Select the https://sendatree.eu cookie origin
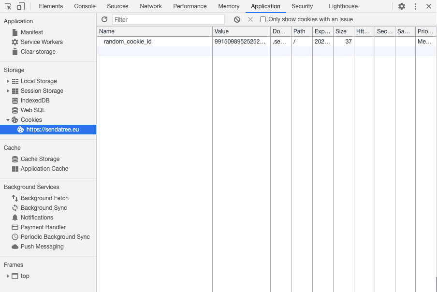The width and height of the screenshot is (437, 292). click(x=52, y=130)
